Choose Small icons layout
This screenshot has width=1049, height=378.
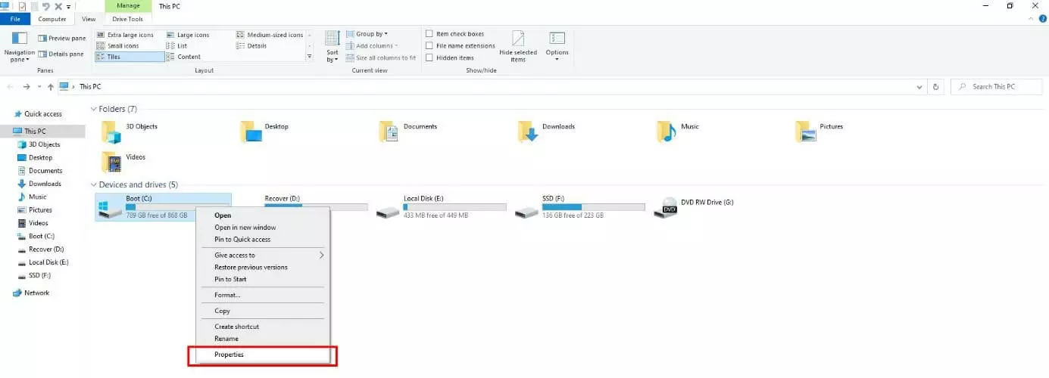point(117,46)
